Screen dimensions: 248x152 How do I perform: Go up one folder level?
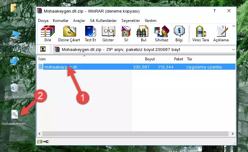coord(43,49)
